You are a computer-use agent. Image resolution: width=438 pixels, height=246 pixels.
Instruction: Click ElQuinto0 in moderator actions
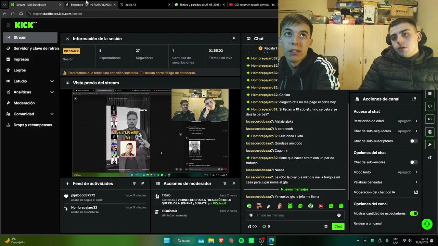pyautogui.click(x=169, y=211)
